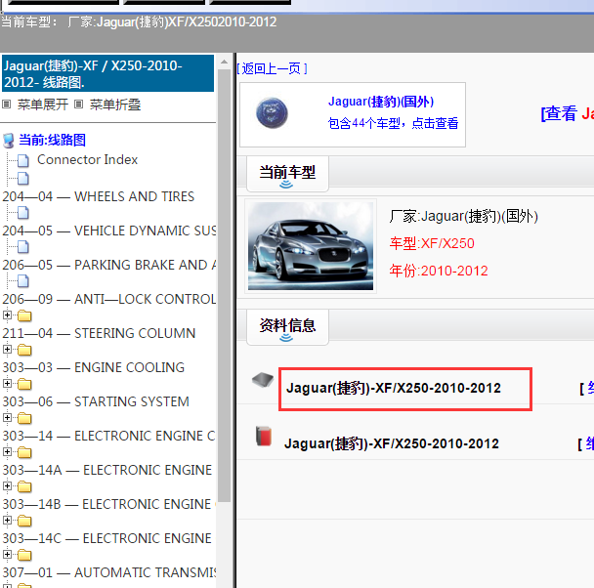Viewport: 594px width, 588px height.
Task: Expand the 211—04 STEERING COLUMN node
Action: point(7,315)
